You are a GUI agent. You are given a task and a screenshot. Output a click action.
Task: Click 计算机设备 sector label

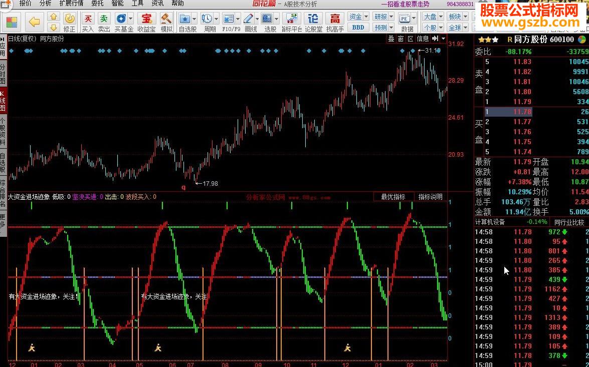[x=490, y=222]
